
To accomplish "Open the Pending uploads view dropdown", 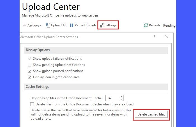I will 169,25.
